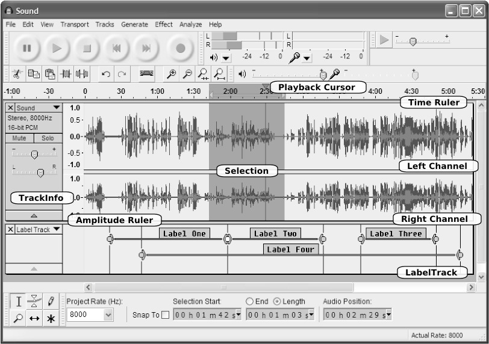Select the End radio button
Screen dimensions: 489x344
coord(250,301)
